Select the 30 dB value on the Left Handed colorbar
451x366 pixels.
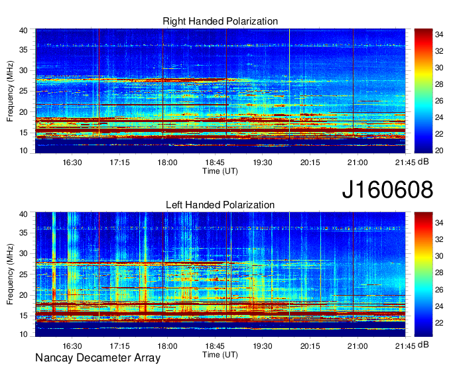point(439,256)
